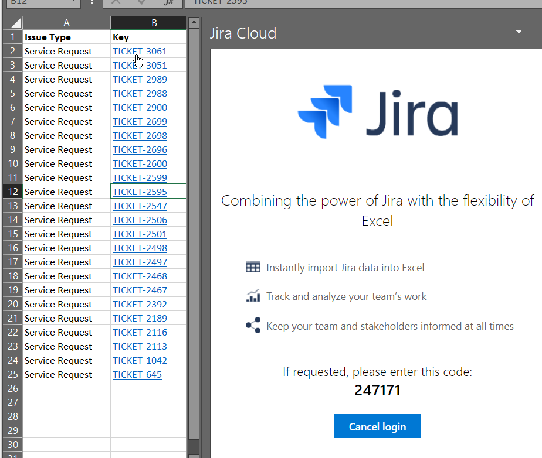Select row 12 header
Screen dimensions: 542x458
coord(13,192)
